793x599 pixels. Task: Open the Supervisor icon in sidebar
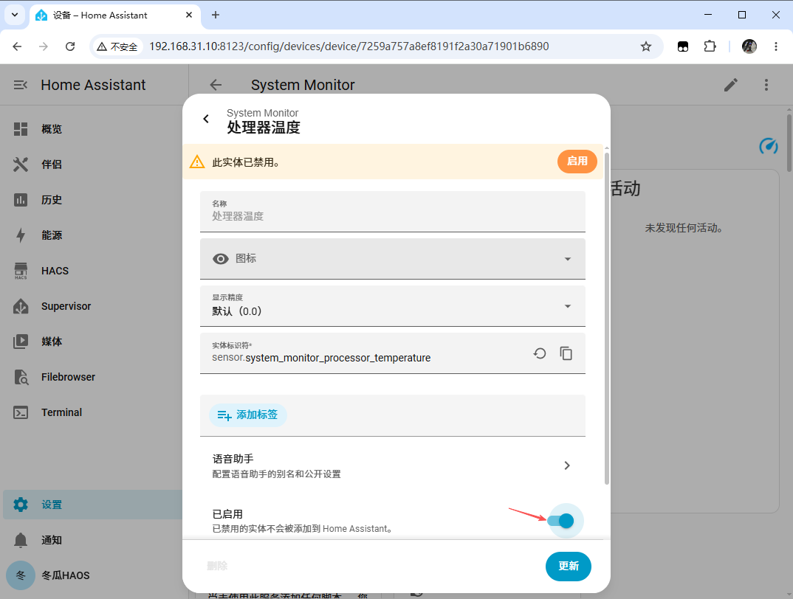[x=21, y=306]
